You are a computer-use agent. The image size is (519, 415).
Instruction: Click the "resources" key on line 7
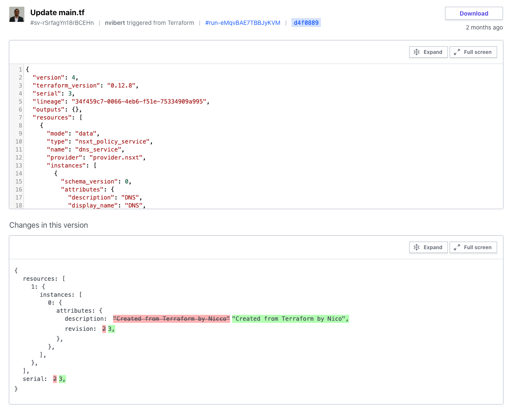pyautogui.click(x=52, y=117)
